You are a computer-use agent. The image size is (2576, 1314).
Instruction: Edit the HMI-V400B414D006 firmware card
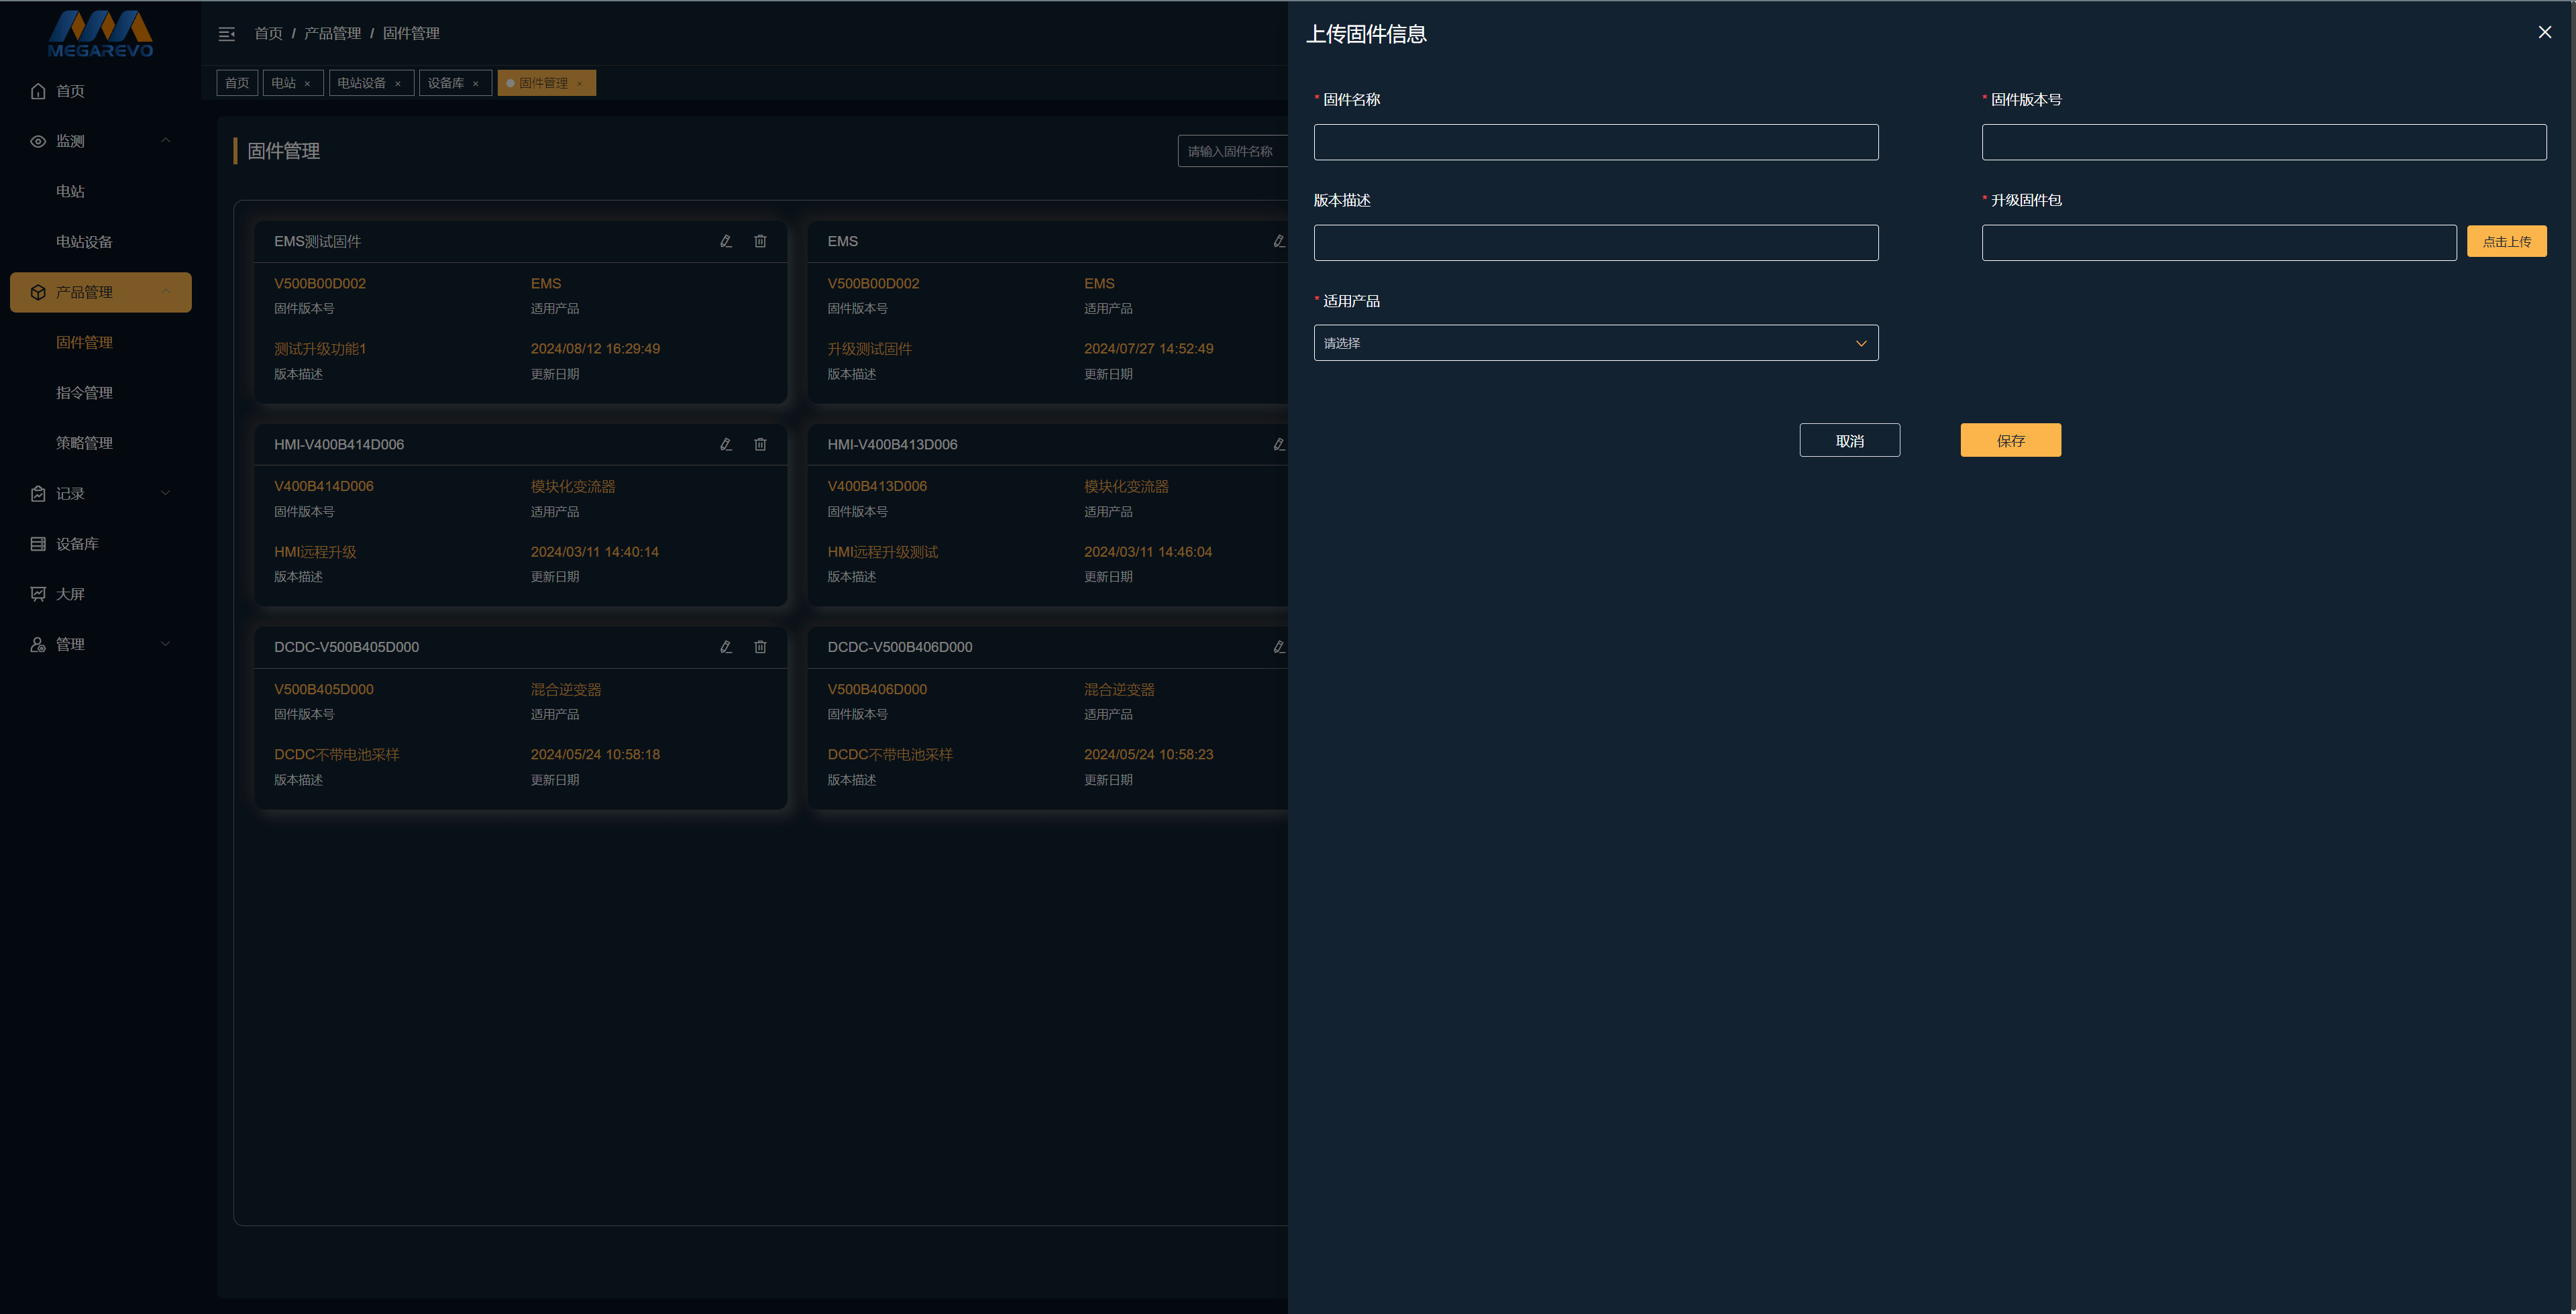[726, 444]
